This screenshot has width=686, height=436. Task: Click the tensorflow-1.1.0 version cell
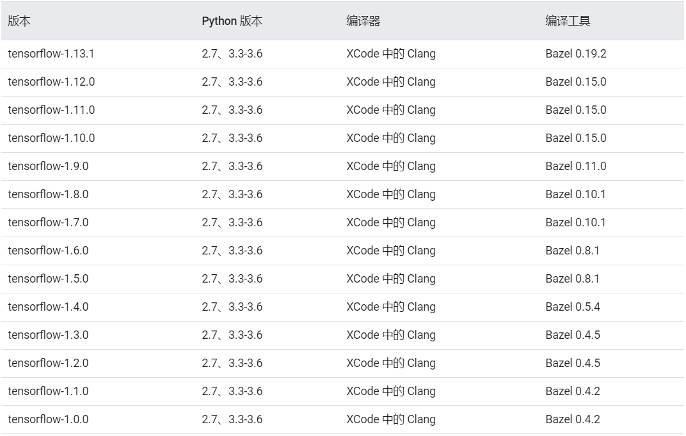coord(48,391)
